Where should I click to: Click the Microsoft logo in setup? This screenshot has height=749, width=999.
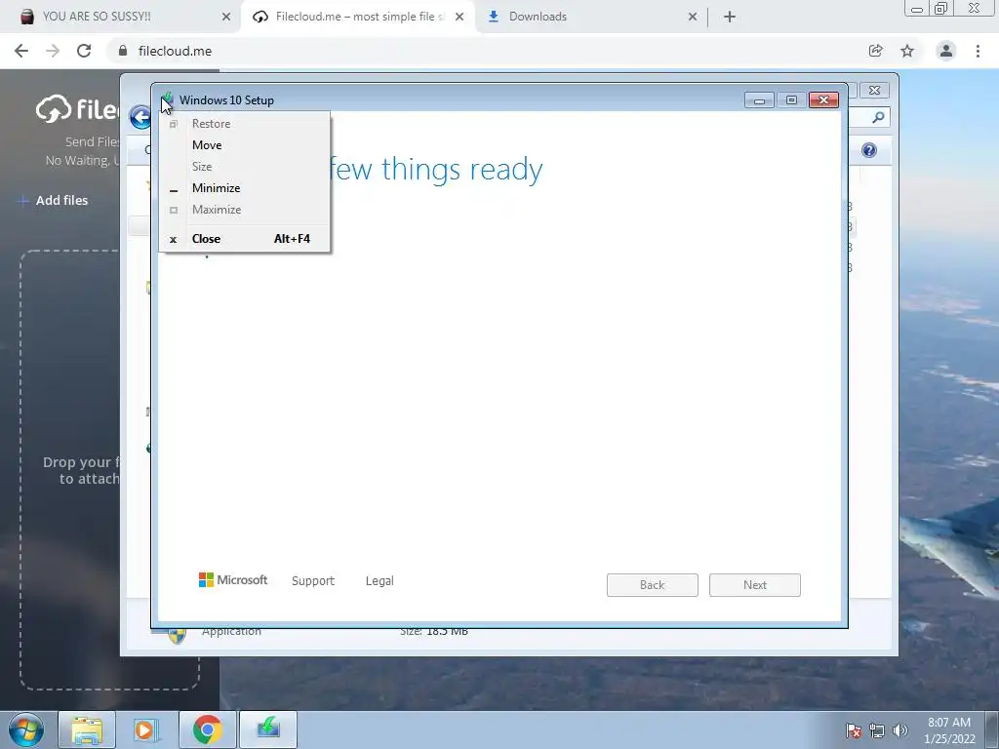pyautogui.click(x=233, y=579)
